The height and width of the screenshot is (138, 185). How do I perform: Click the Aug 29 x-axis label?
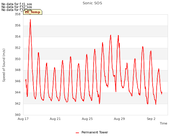[x=119, y=119]
